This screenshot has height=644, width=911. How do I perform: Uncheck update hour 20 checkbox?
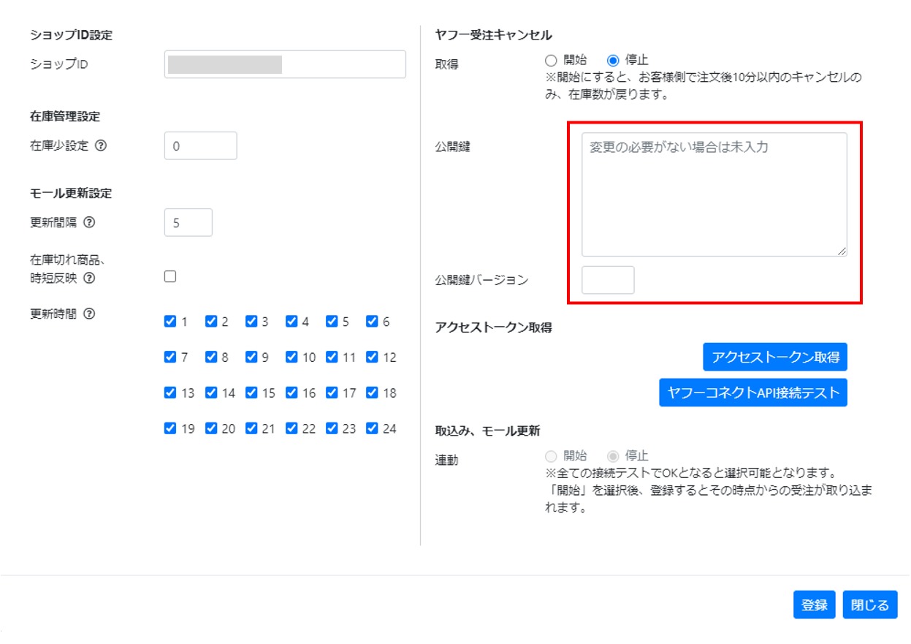click(x=211, y=428)
